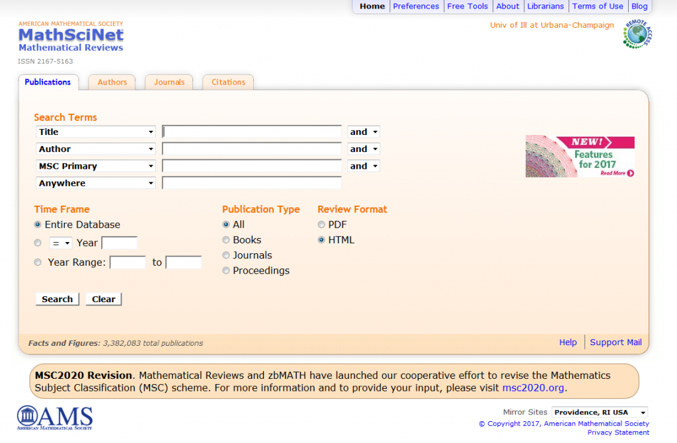
Task: Open the Mirror Sites Providence dropdown
Action: coord(600,413)
